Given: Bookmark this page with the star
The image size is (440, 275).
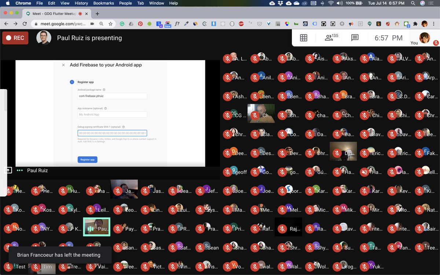Looking at the screenshot, I should pos(110,24).
